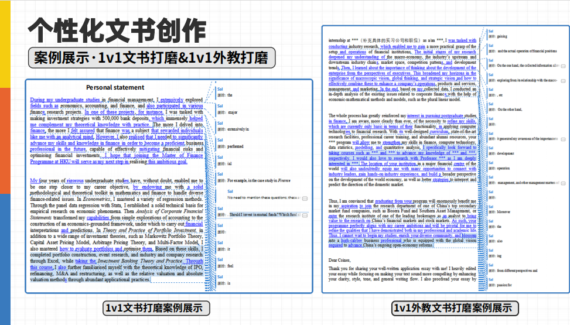Select the 'For example, in the case study' comment
Viewport: 570px width, 325px height.
pyautogui.click(x=254, y=181)
